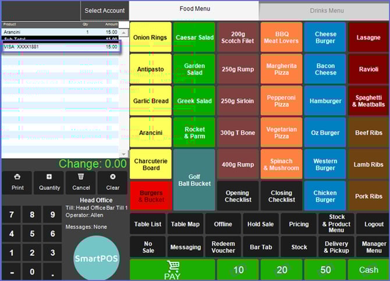The image size is (390, 281).
Task: Select the Margherita Pizza item
Action: click(281, 69)
